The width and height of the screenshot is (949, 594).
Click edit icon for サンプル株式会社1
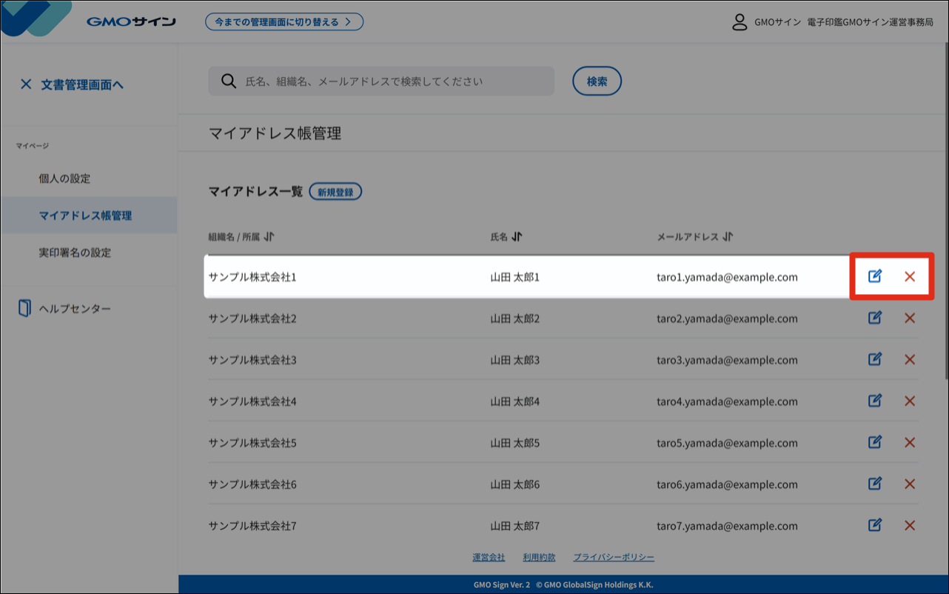[874, 276]
